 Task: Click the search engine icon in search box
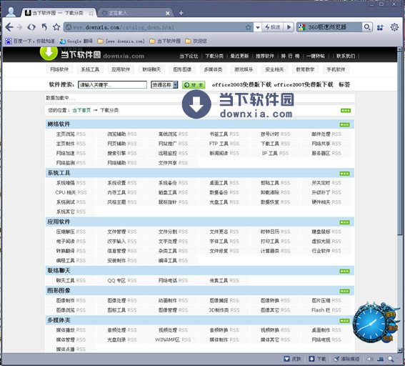301,27
